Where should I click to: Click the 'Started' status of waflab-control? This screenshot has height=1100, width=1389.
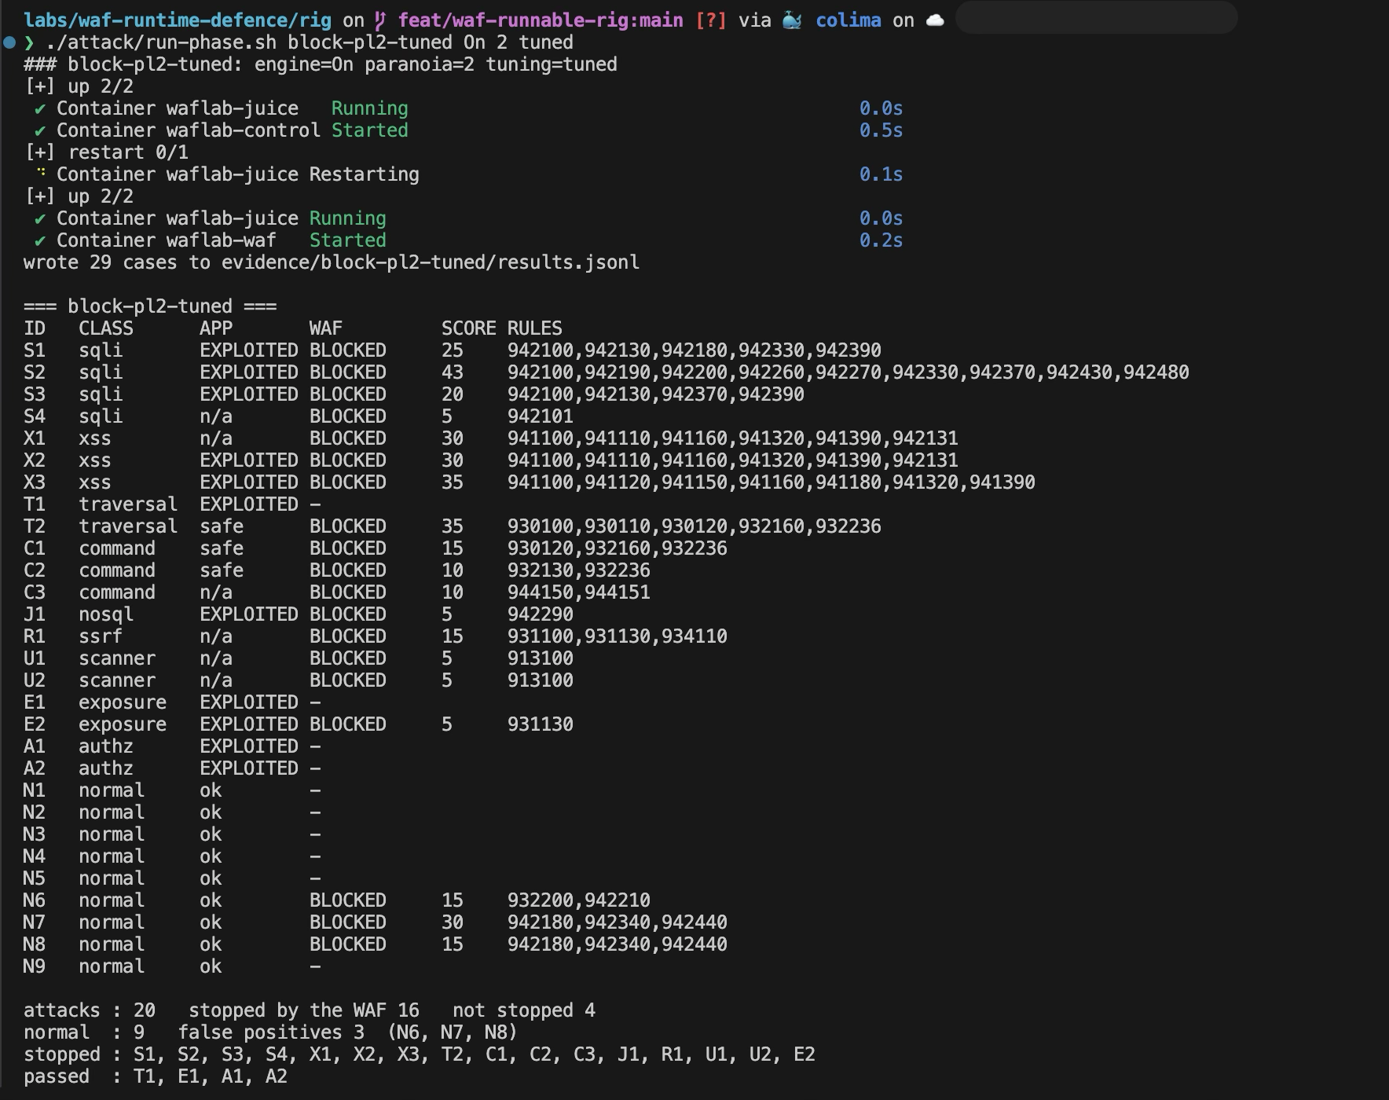(370, 130)
